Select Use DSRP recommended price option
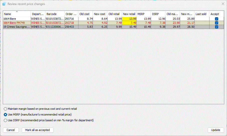Screen dimensions: 227x136 click(6, 120)
